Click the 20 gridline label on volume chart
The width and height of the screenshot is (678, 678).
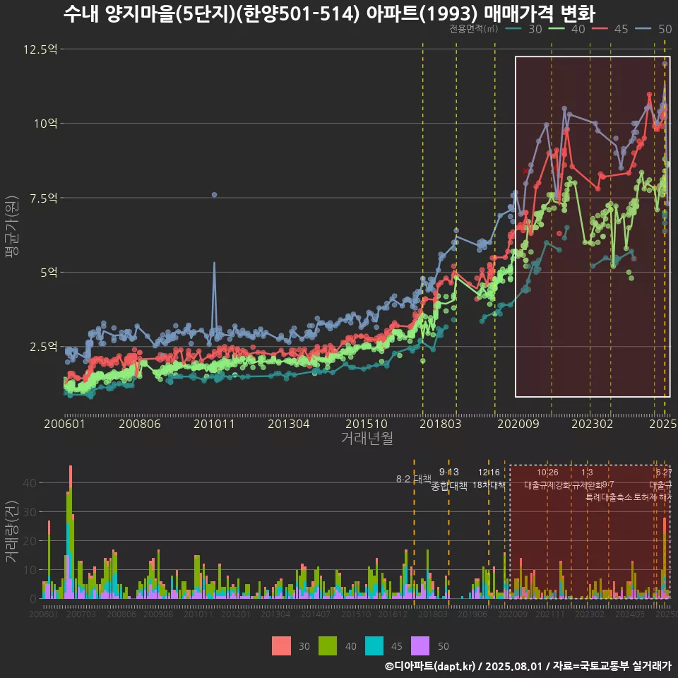point(30,541)
